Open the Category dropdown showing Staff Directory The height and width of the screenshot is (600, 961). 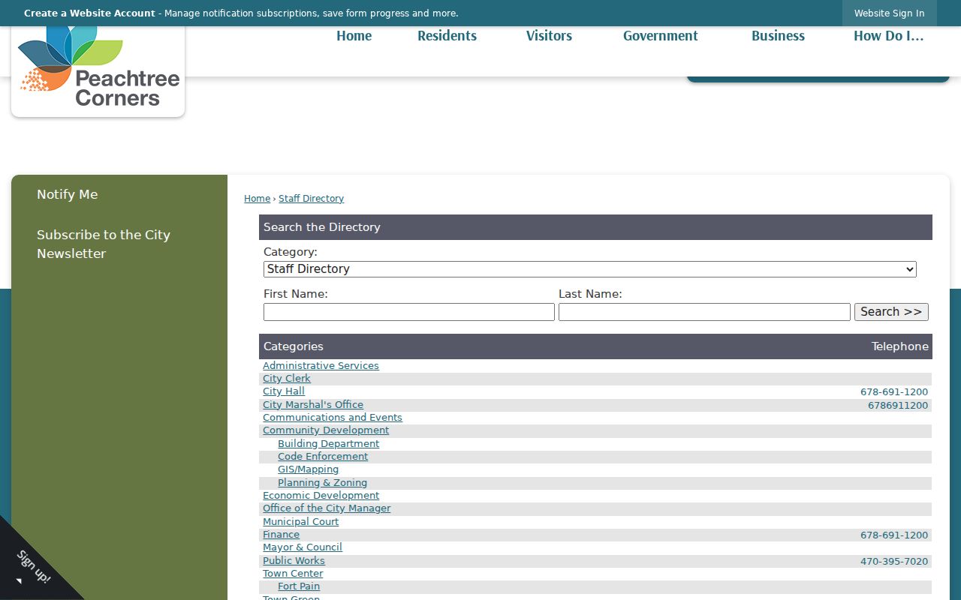click(x=590, y=269)
